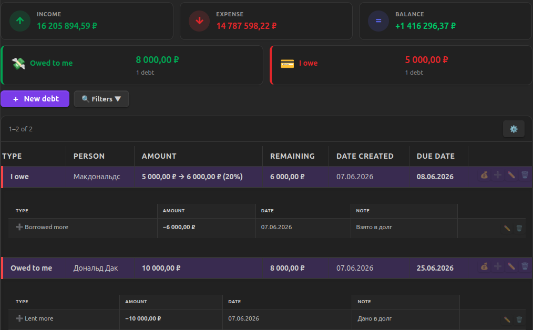Screen dimensions: 533x330
Task: Create a New debt
Action: (35, 99)
